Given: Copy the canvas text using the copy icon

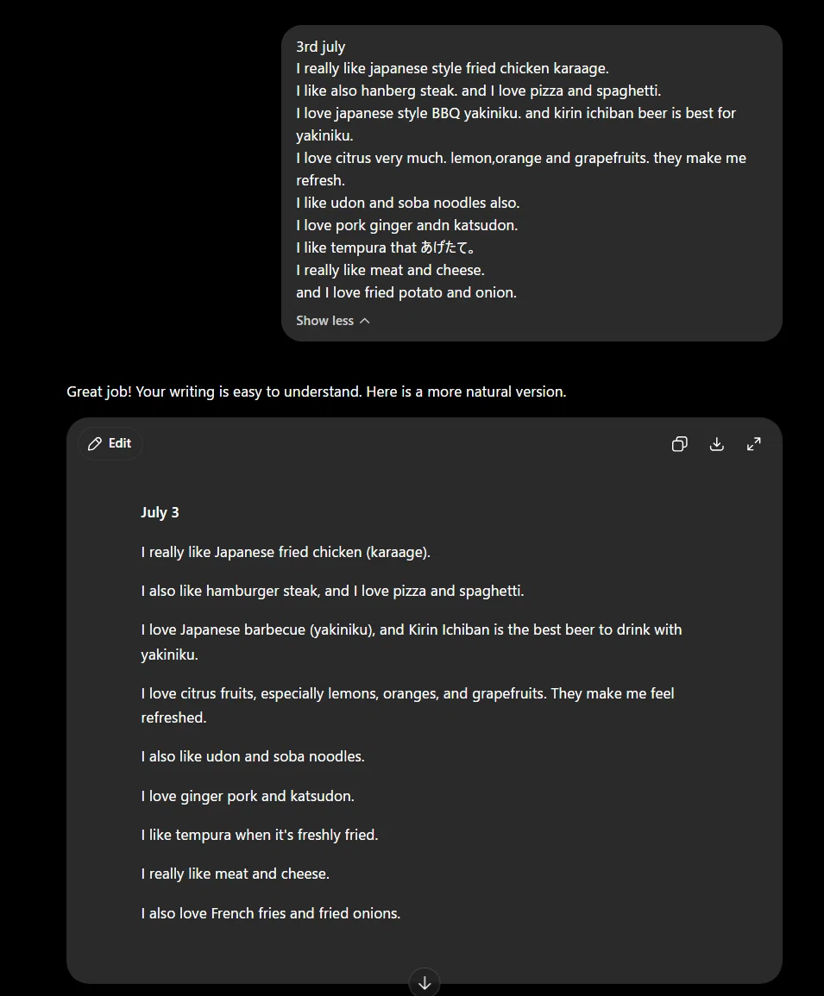Looking at the screenshot, I should pos(679,444).
